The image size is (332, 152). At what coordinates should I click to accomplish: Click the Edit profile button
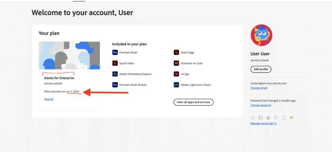[261, 69]
